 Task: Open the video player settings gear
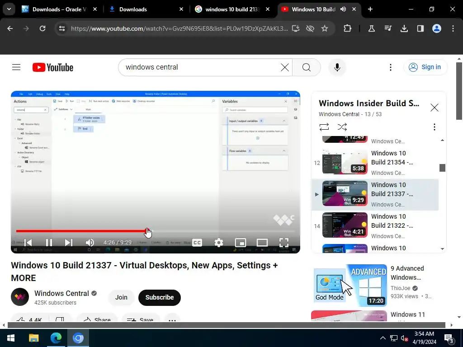click(218, 243)
